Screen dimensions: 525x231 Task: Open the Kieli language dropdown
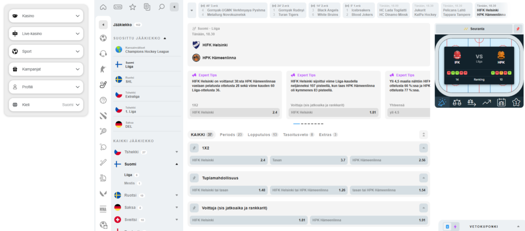(46, 105)
